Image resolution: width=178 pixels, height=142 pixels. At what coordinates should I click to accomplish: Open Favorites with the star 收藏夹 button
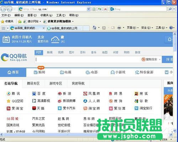pyautogui.click(x=7, y=21)
